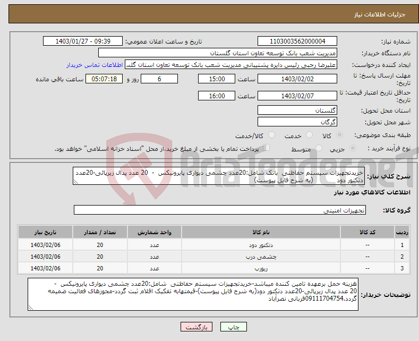Viewport: 419px width, 341px height.
Task: Click the announcement date field 1403/01/27 - 09:39
Action: tap(82, 41)
